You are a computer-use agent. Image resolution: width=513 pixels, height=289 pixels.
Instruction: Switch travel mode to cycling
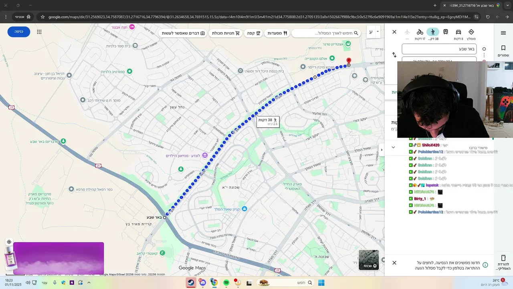pyautogui.click(x=420, y=32)
